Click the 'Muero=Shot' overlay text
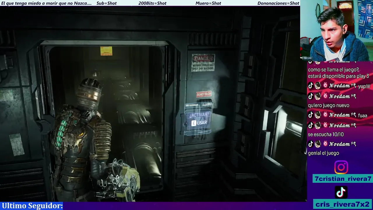 click(208, 3)
